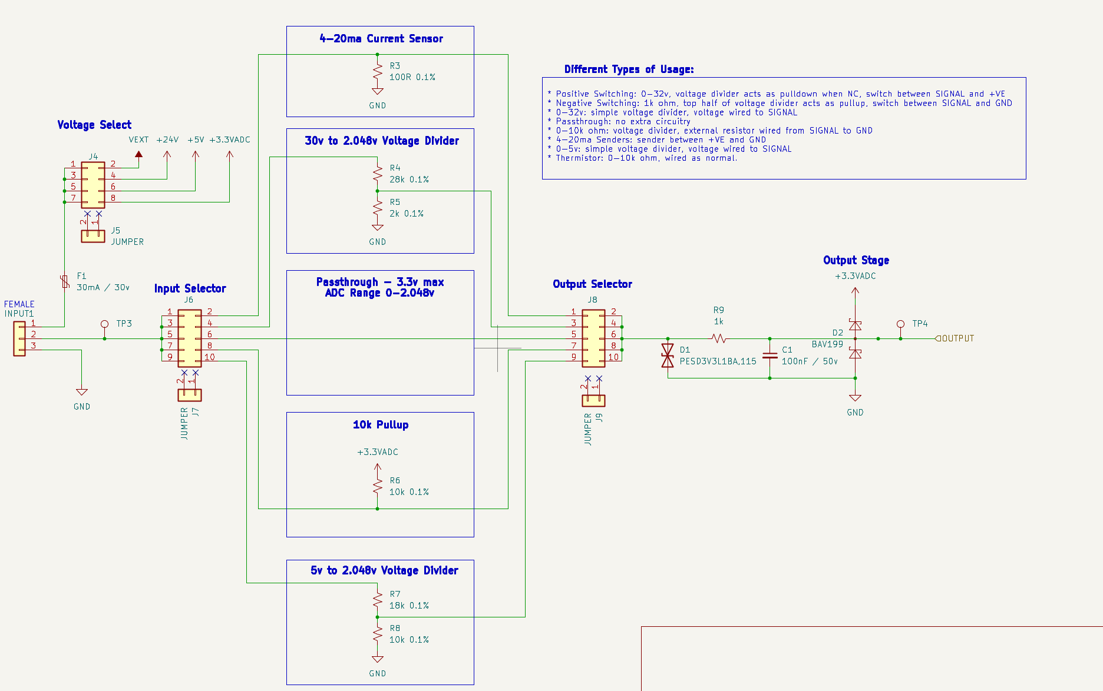Select the D2 BAV199 dual diode symbol
The height and width of the screenshot is (691, 1103).
(854, 338)
